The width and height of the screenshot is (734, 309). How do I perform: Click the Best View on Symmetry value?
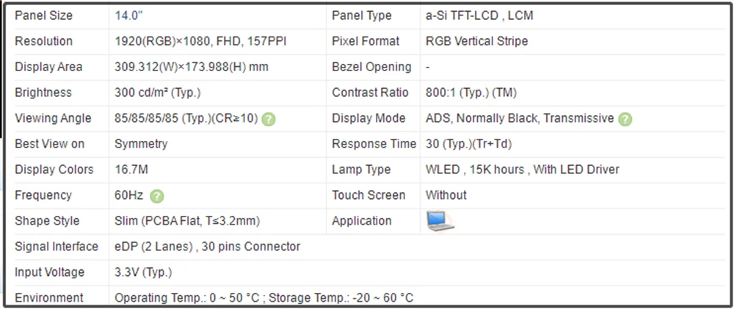[x=141, y=144]
